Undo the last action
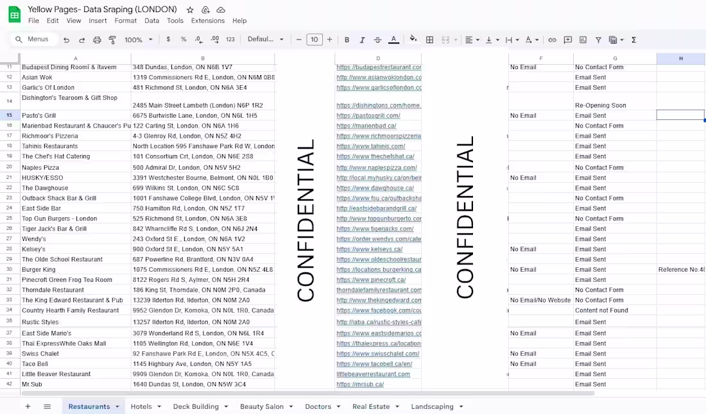706x414 pixels. tap(66, 40)
